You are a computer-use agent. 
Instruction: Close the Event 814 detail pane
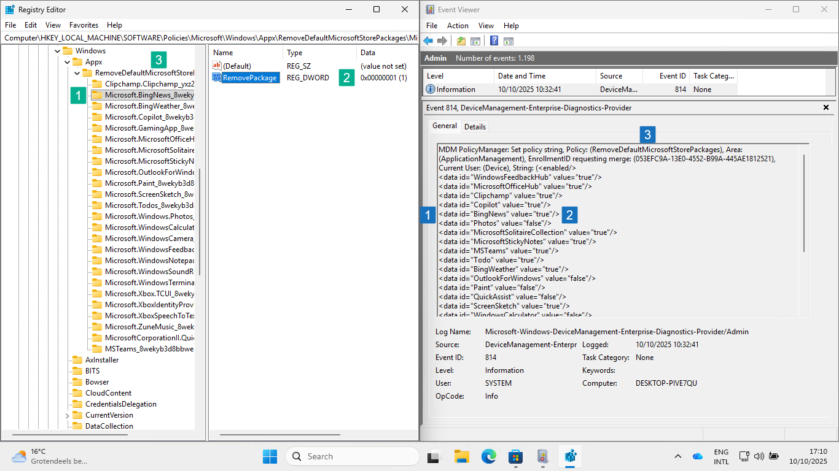(826, 107)
